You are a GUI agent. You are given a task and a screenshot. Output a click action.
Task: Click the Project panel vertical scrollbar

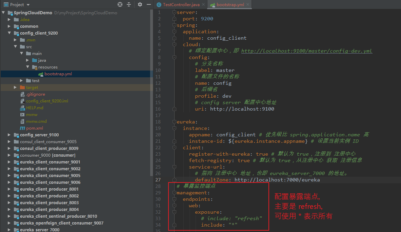click(x=152, y=92)
